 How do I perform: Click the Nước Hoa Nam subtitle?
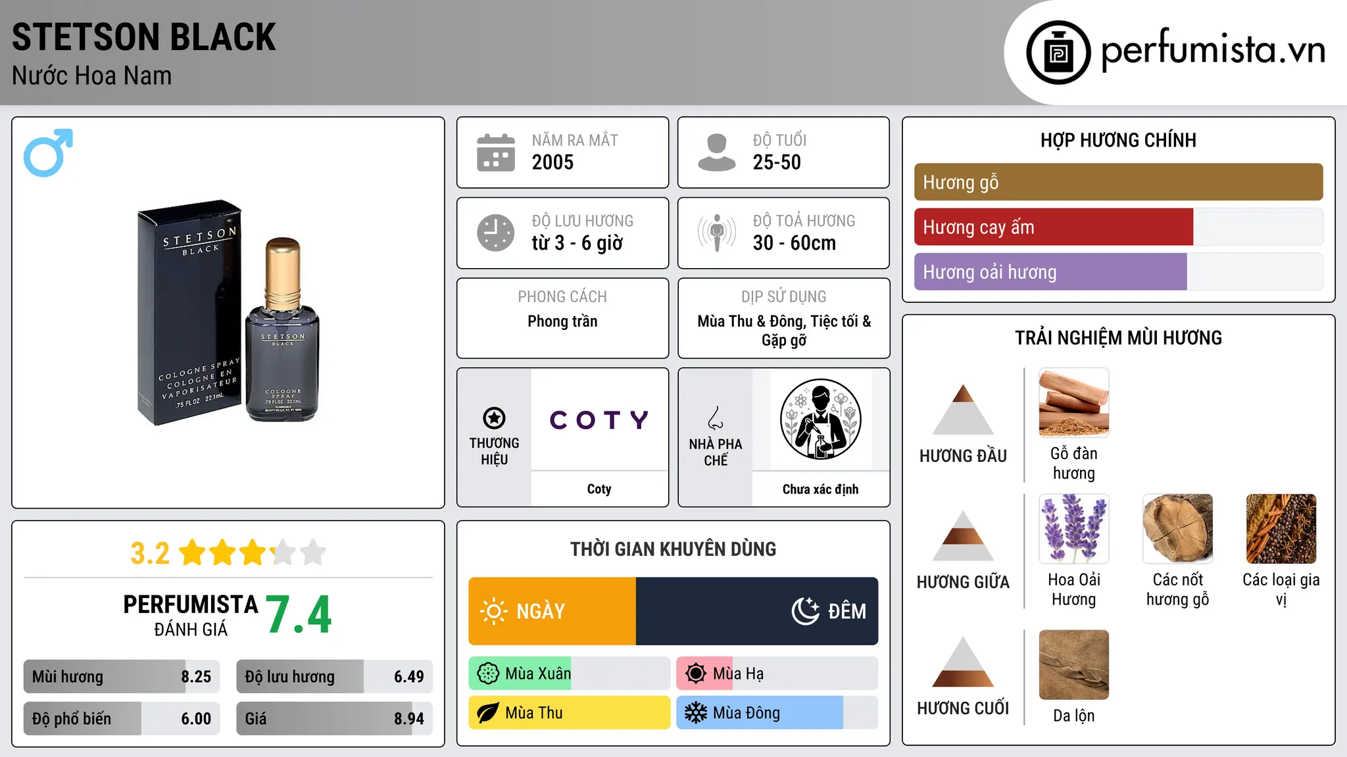coord(92,76)
